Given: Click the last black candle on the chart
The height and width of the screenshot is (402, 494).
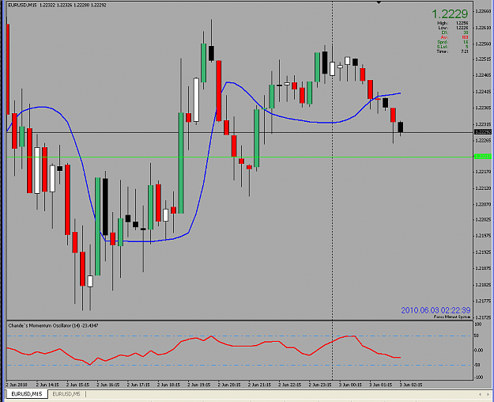Looking at the screenshot, I should [x=401, y=127].
